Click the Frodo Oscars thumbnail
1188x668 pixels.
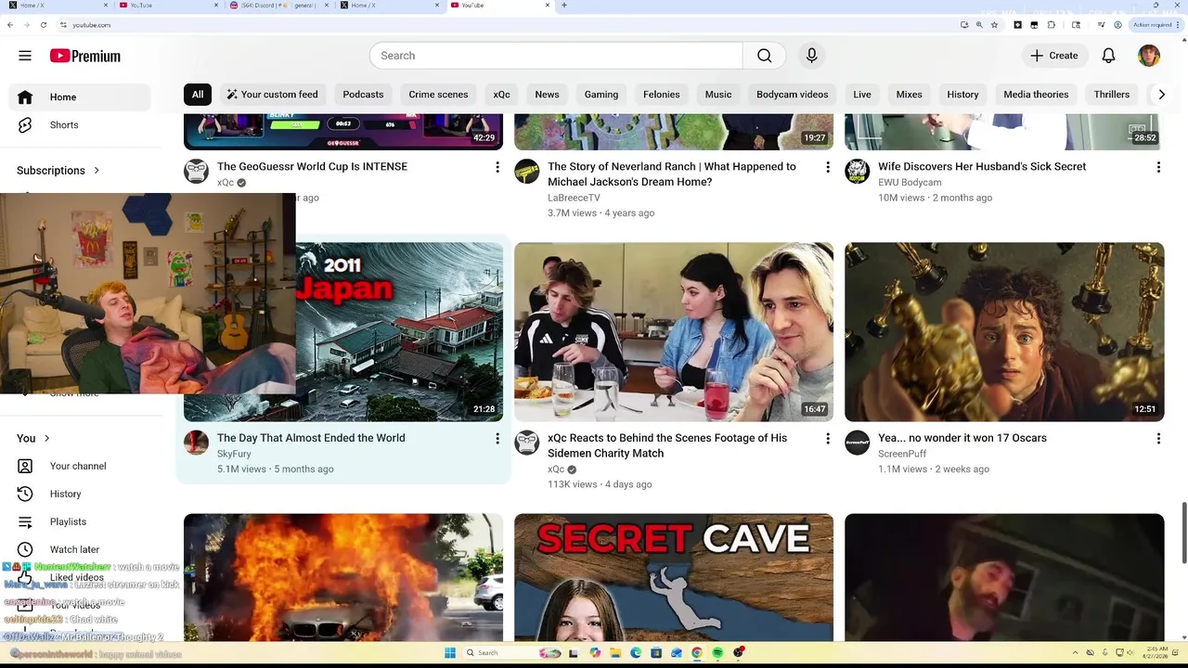[x=1004, y=332]
